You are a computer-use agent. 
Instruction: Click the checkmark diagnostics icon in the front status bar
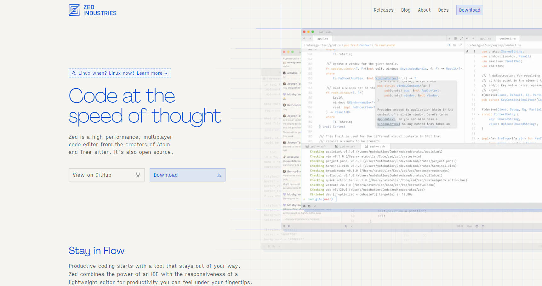pyautogui.click(x=315, y=206)
